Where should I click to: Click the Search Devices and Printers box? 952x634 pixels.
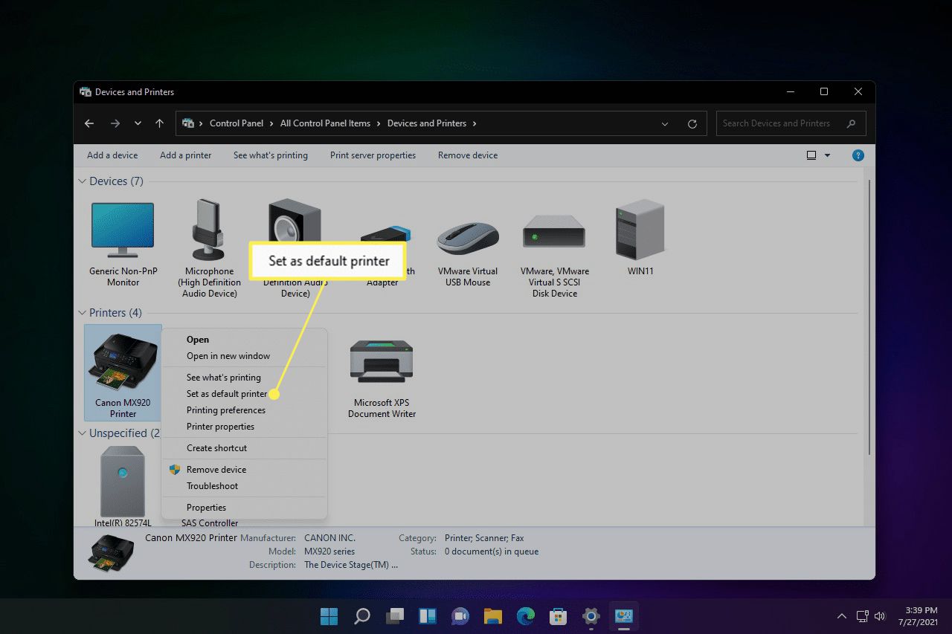791,123
